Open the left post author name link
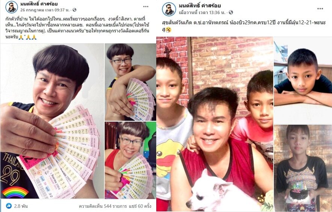Viewport: 332px width, 212px height. pyautogui.click(x=39, y=4)
